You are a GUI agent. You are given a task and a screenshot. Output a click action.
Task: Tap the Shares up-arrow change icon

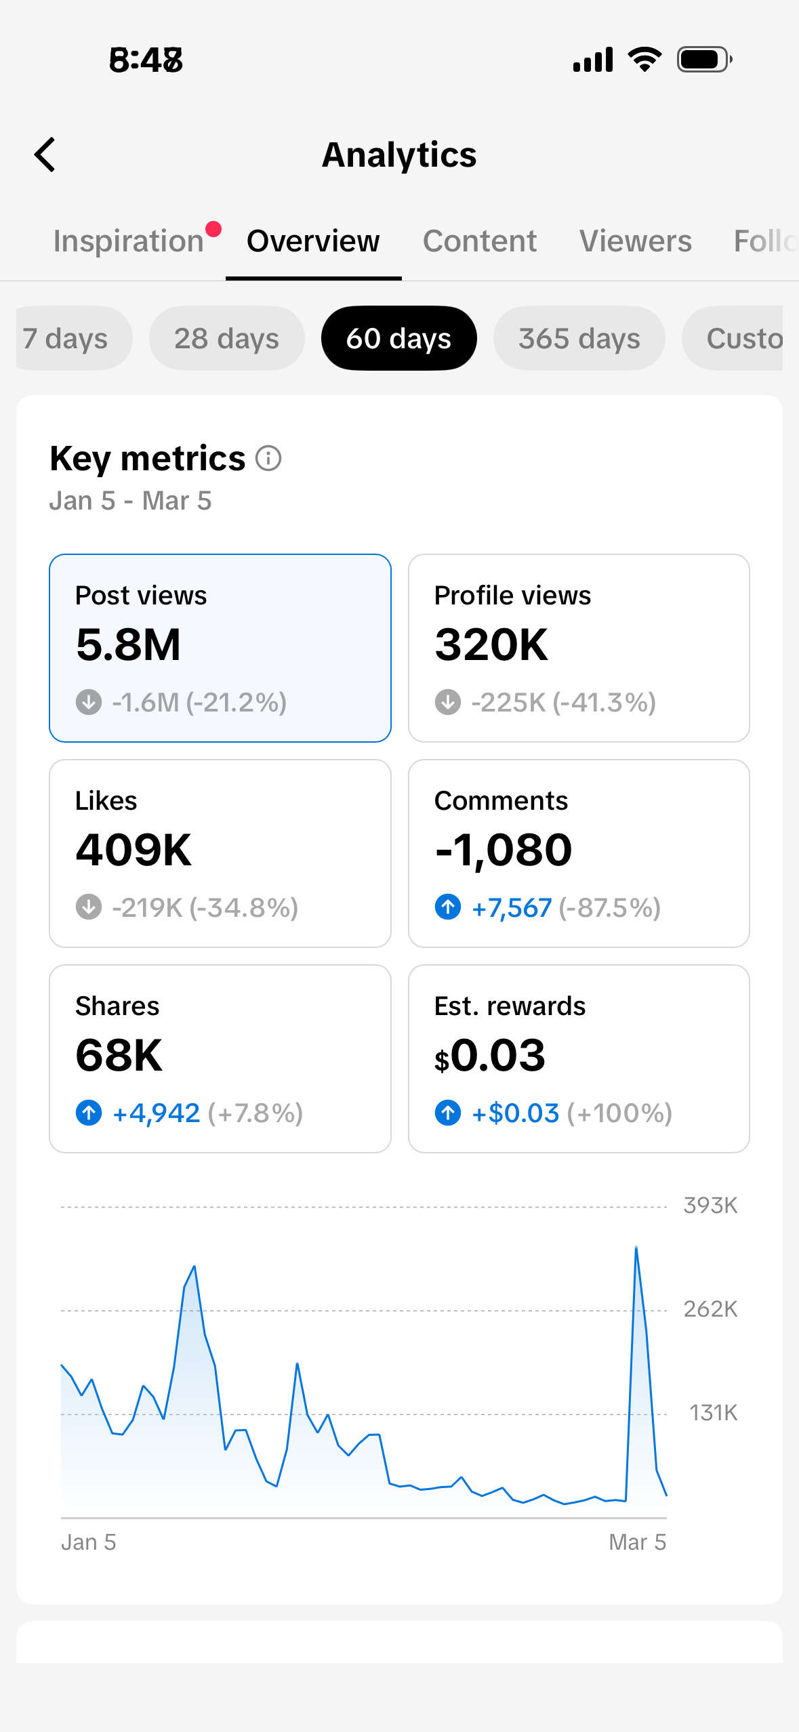89,1112
